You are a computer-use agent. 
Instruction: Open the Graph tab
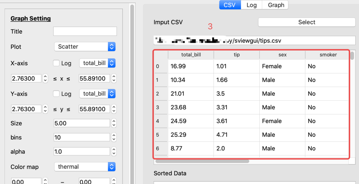click(276, 5)
